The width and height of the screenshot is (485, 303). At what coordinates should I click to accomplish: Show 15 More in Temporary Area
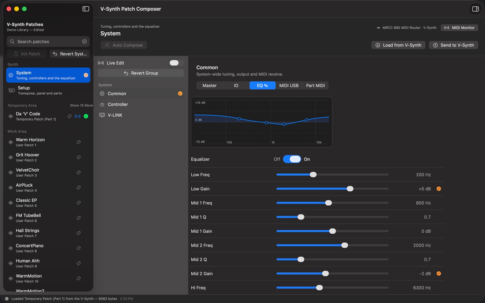click(81, 105)
